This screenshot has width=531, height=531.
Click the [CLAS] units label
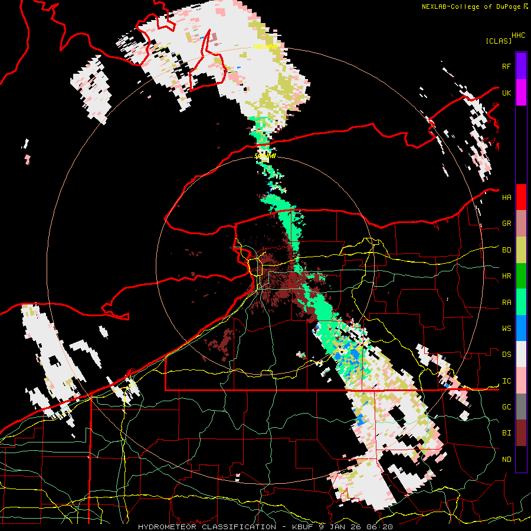click(x=499, y=41)
